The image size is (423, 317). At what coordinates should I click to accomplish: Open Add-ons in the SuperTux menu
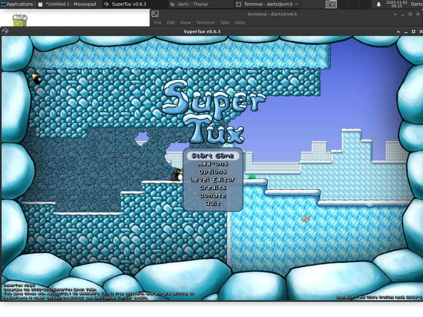[213, 164]
